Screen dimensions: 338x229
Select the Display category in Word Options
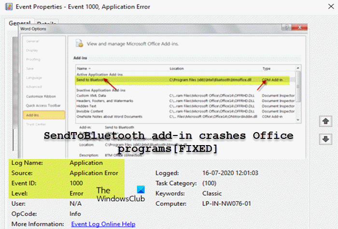(32, 50)
